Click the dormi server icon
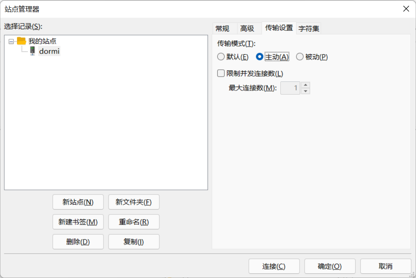 coord(32,51)
